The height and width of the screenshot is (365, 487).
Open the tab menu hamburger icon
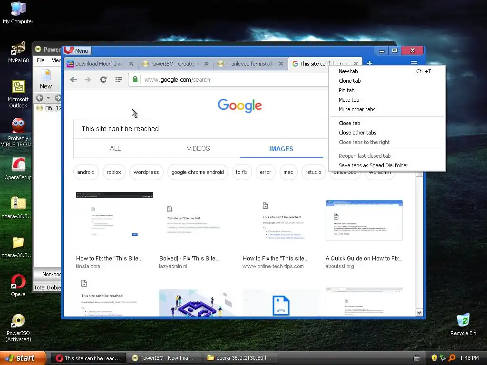[414, 63]
